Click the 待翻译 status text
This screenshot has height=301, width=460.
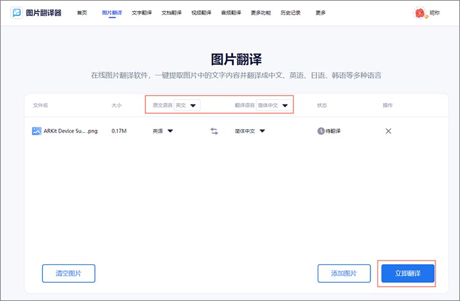pyautogui.click(x=333, y=131)
